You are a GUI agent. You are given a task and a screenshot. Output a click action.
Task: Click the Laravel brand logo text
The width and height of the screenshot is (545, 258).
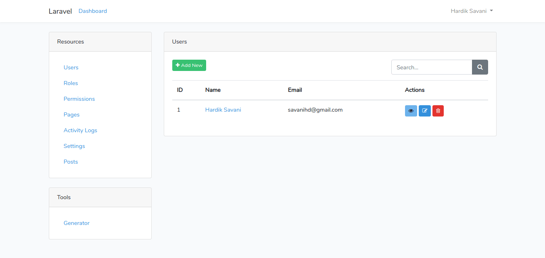(x=60, y=11)
